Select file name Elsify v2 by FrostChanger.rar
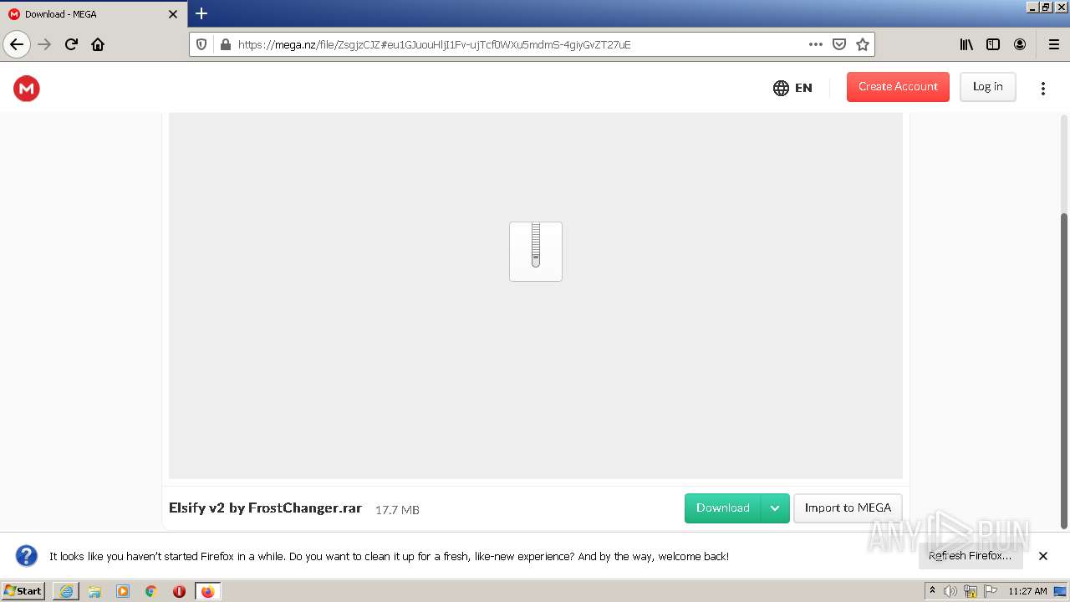Image resolution: width=1070 pixels, height=602 pixels. click(x=265, y=508)
